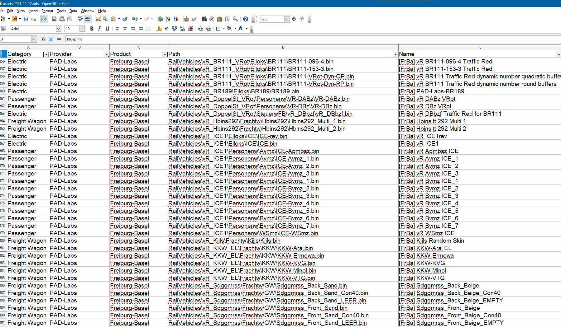Image resolution: width=561 pixels, height=327 pixels.
Task: Open the Navigator
Action: pos(212,19)
